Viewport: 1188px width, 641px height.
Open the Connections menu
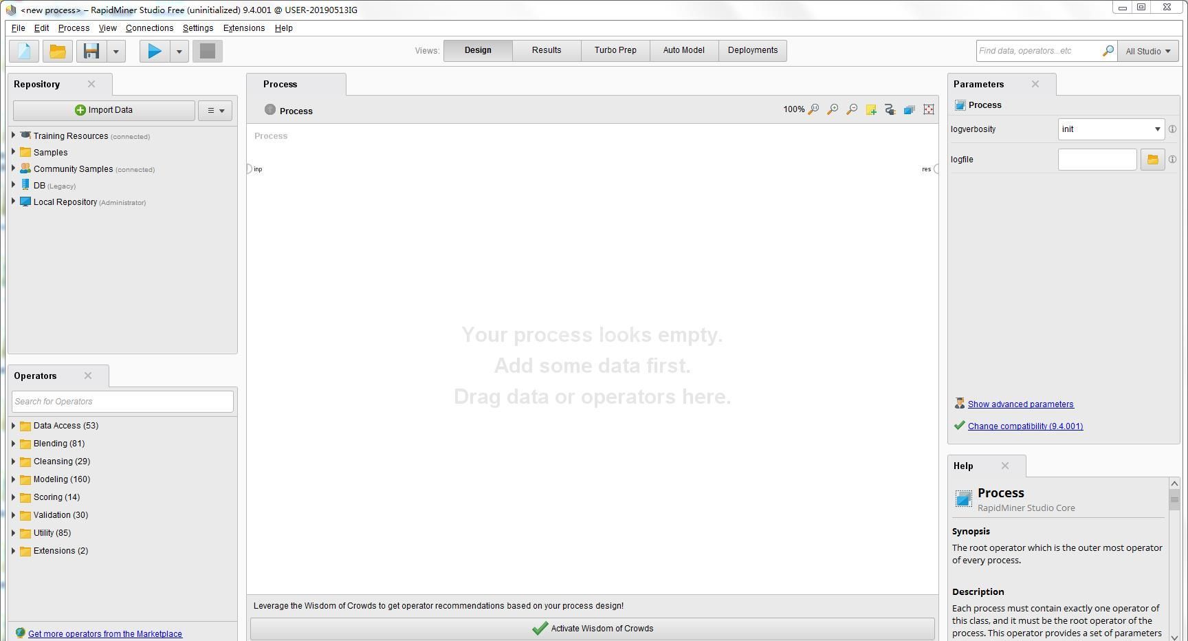(149, 28)
